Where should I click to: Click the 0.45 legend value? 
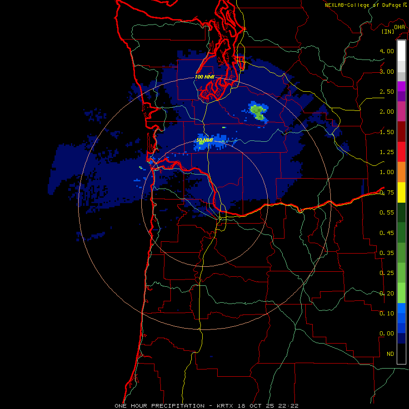pyautogui.click(x=387, y=233)
